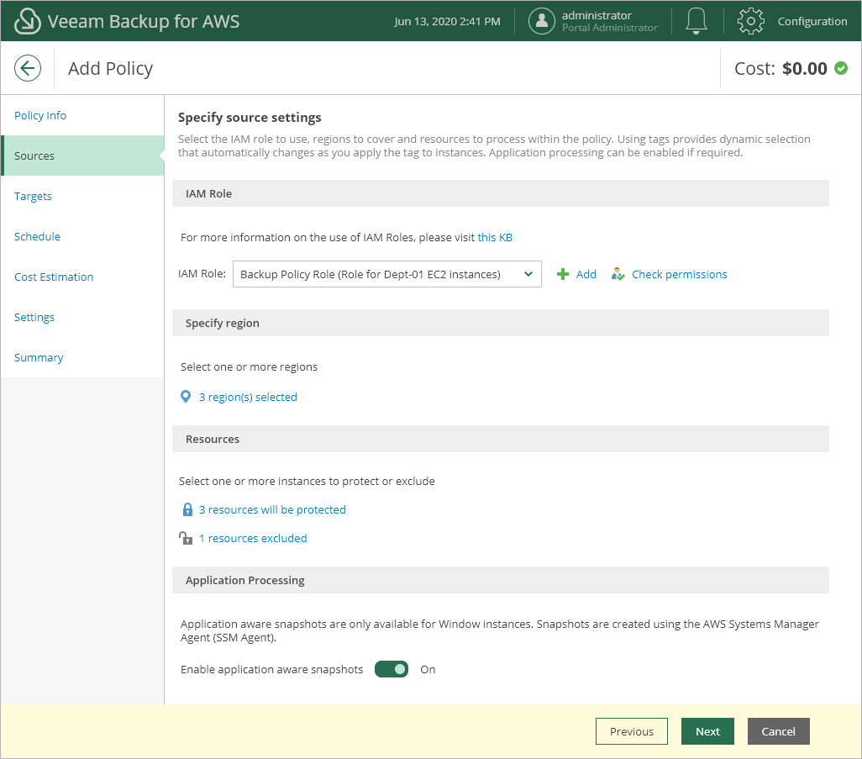Open '1 resources excluded' link
The height and width of the screenshot is (759, 862).
coord(253,538)
